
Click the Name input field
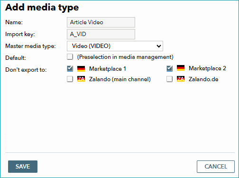[x=101, y=22]
